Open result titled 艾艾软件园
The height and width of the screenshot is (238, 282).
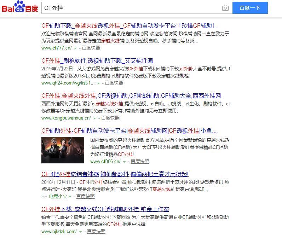pyautogui.click(x=97, y=60)
